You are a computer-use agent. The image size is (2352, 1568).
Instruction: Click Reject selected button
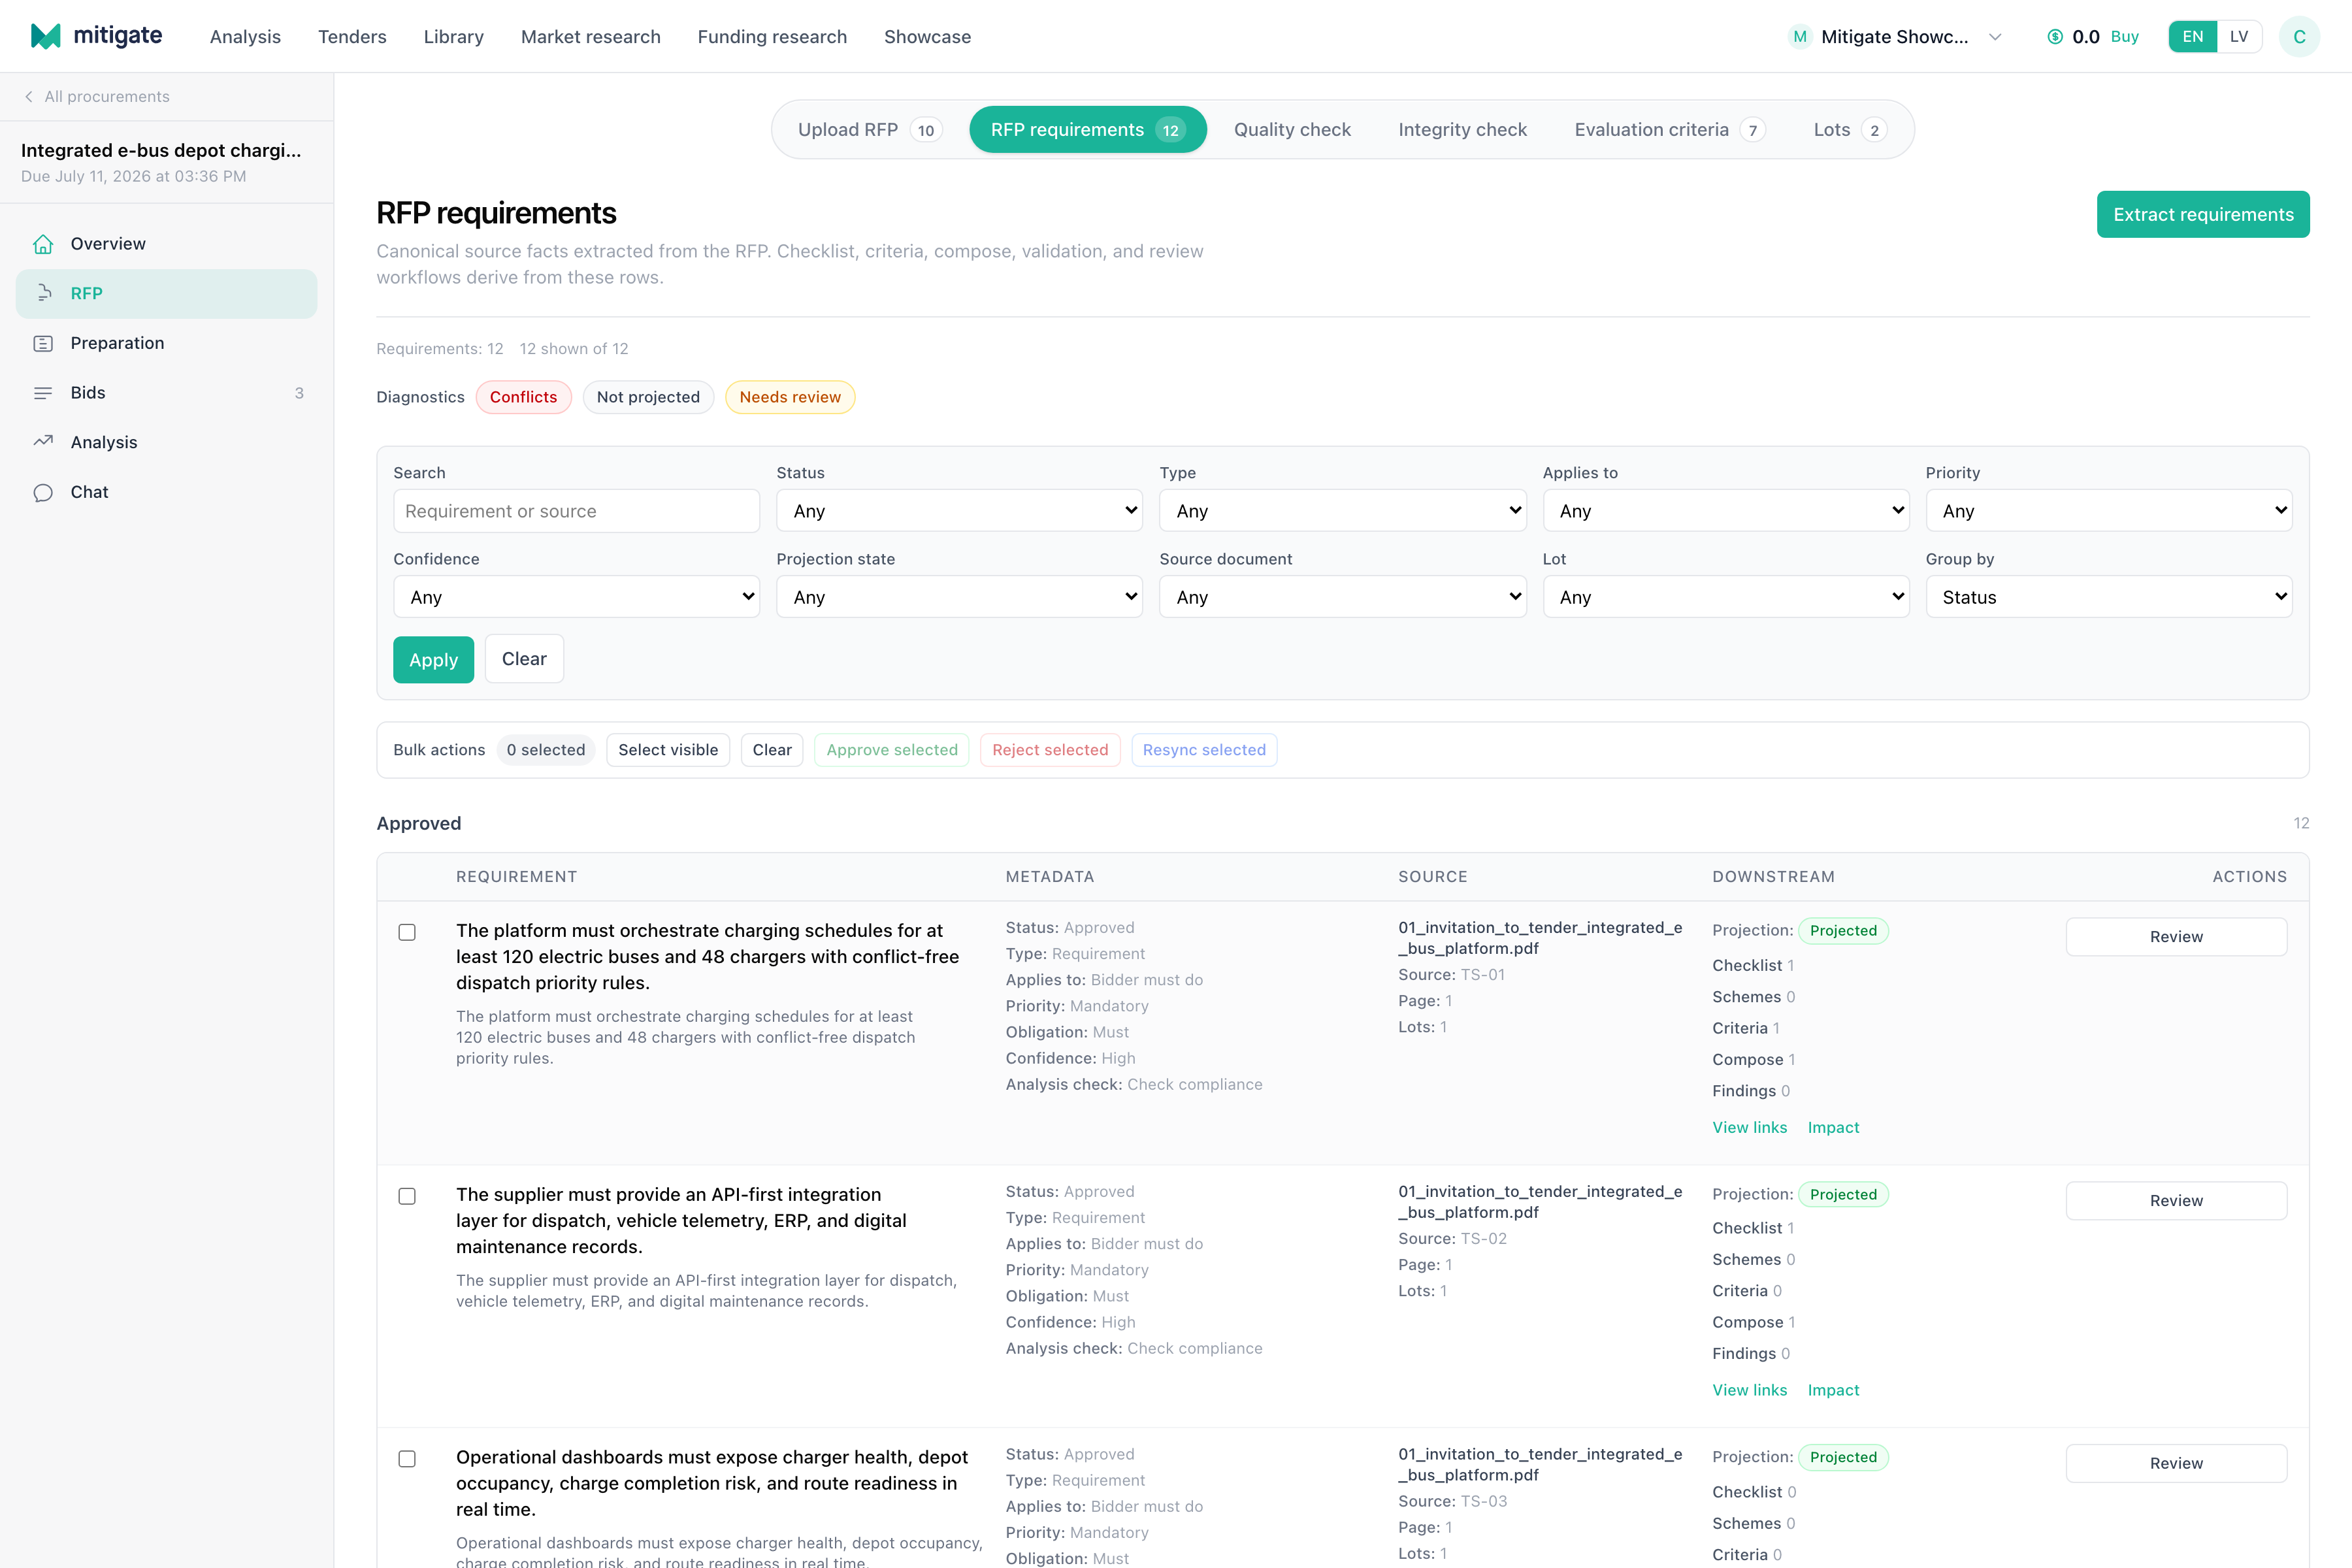(x=1050, y=750)
